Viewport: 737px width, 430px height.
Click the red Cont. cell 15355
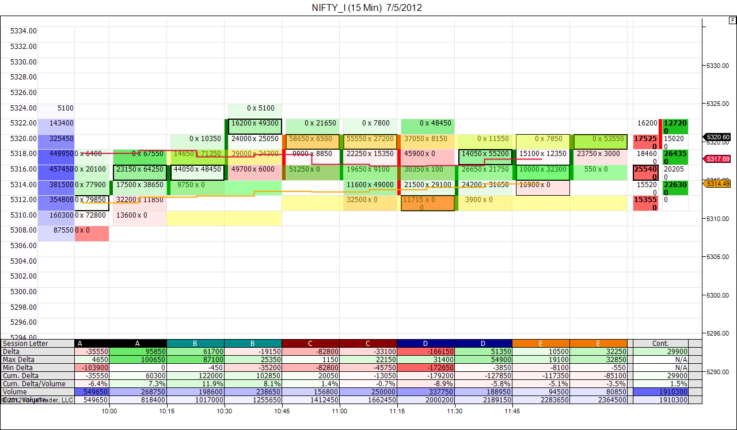tap(646, 203)
